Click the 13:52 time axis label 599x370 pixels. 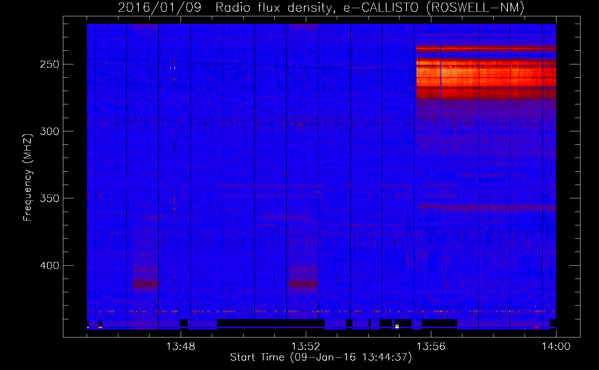pos(306,347)
